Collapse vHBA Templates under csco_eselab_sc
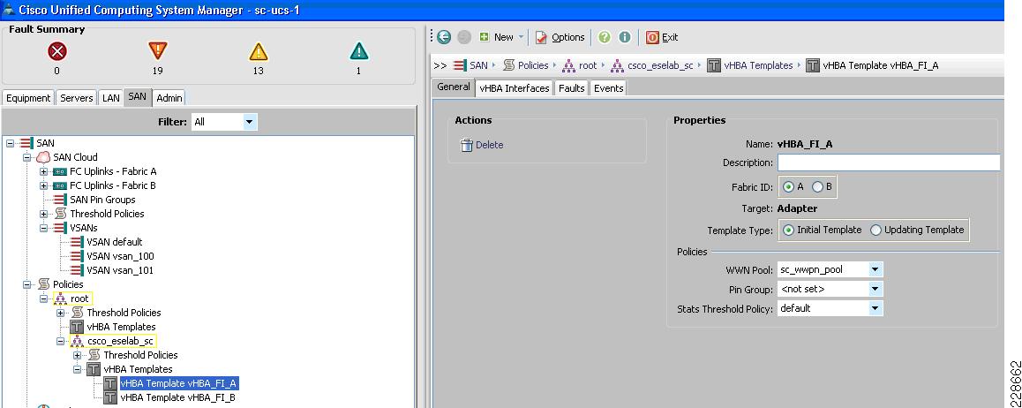The image size is (1022, 408). 78,369
